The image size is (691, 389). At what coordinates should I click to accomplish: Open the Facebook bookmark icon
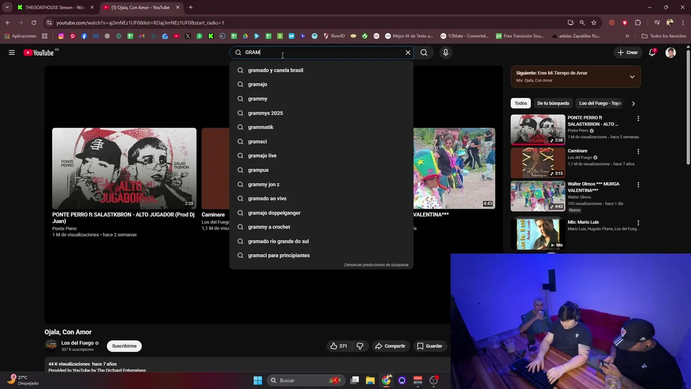click(x=84, y=36)
